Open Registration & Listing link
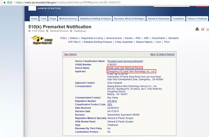 click(x=92, y=38)
